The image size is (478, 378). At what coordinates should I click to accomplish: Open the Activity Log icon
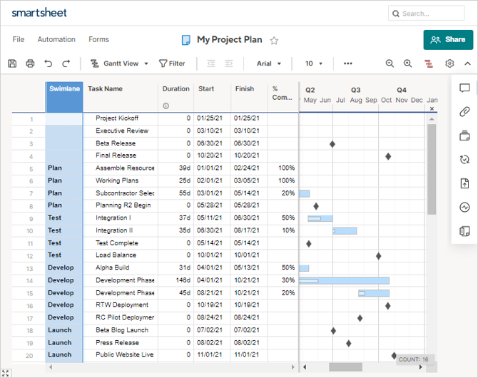click(464, 208)
